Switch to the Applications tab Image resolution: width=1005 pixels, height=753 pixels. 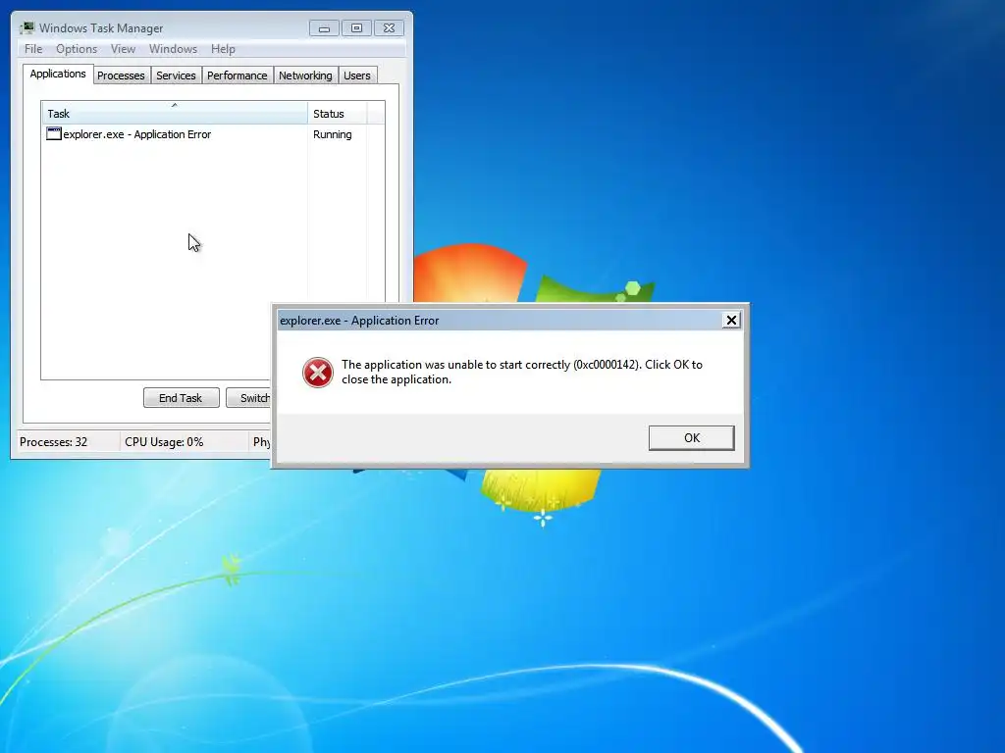pos(58,74)
